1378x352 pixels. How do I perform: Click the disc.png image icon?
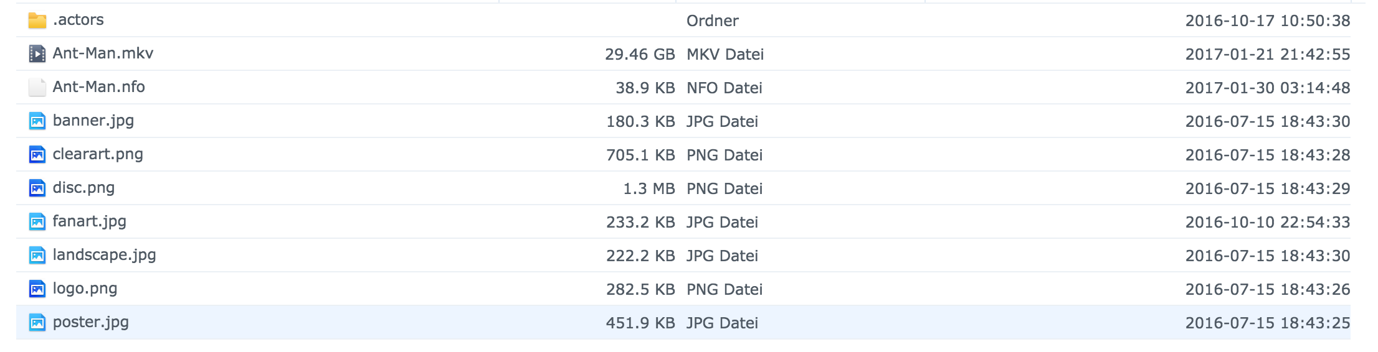[x=37, y=188]
